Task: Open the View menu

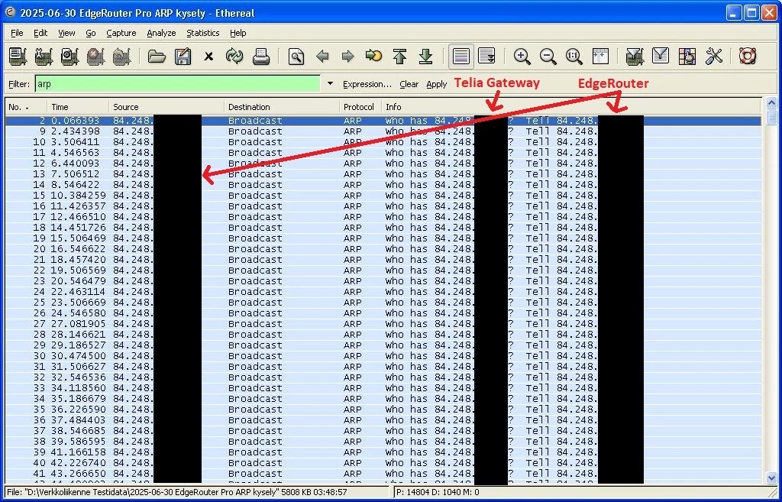Action: coord(66,33)
